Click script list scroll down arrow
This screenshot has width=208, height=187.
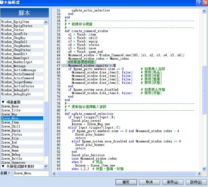[x=46, y=166]
